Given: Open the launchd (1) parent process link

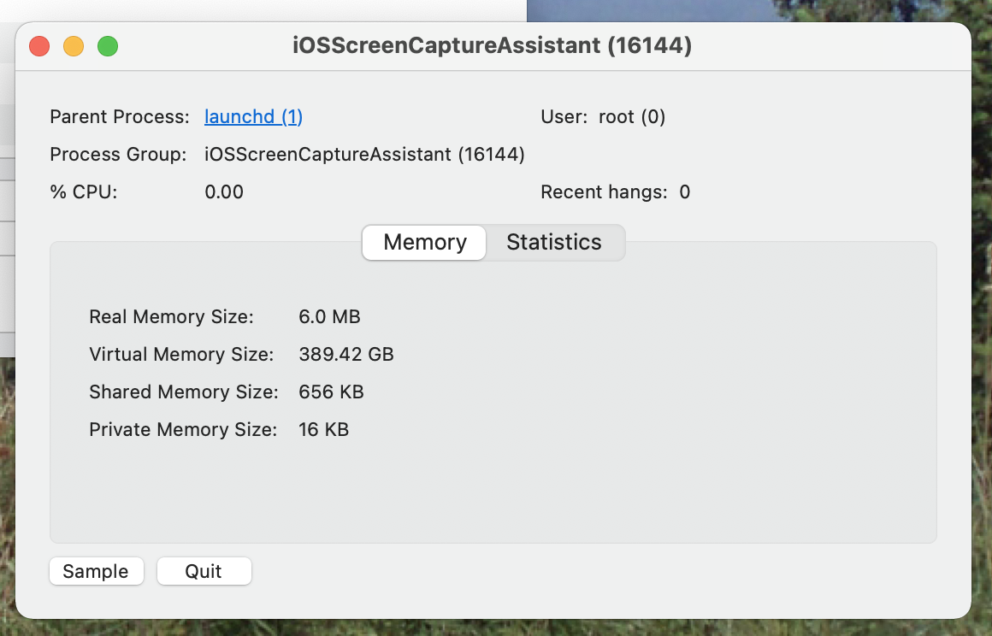Looking at the screenshot, I should (253, 117).
